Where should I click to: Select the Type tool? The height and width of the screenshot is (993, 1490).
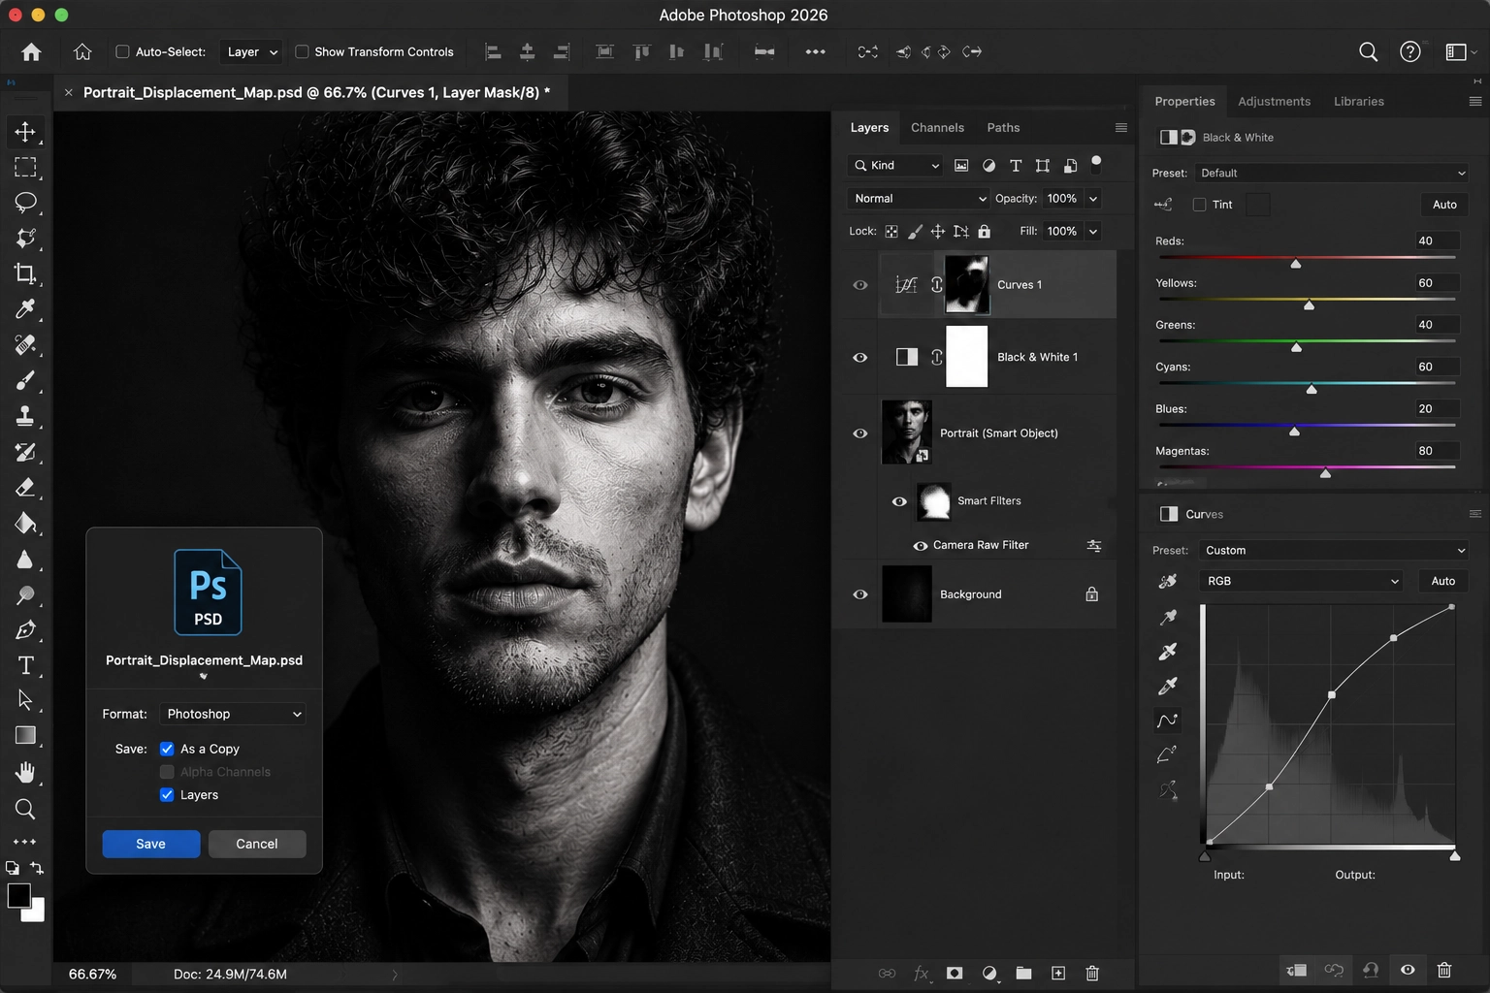[x=25, y=665]
